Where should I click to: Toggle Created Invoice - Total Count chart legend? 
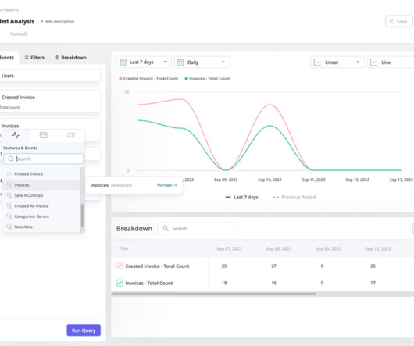[148, 79]
